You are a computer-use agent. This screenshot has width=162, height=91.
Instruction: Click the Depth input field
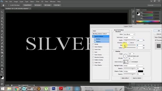(x=139, y=40)
